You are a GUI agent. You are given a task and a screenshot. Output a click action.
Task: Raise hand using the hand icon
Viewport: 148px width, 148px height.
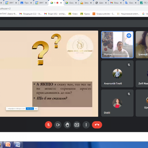point(67,125)
